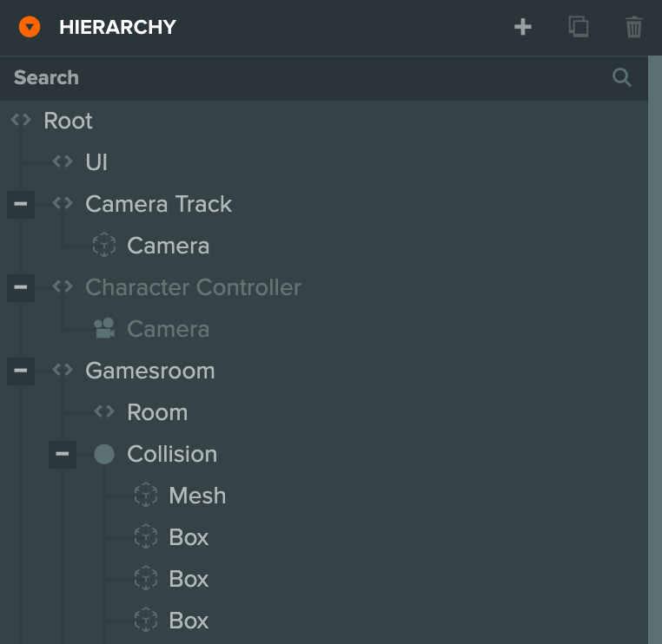The width and height of the screenshot is (662, 644).
Task: Collapse the Gamesroom entity
Action: click(21, 371)
